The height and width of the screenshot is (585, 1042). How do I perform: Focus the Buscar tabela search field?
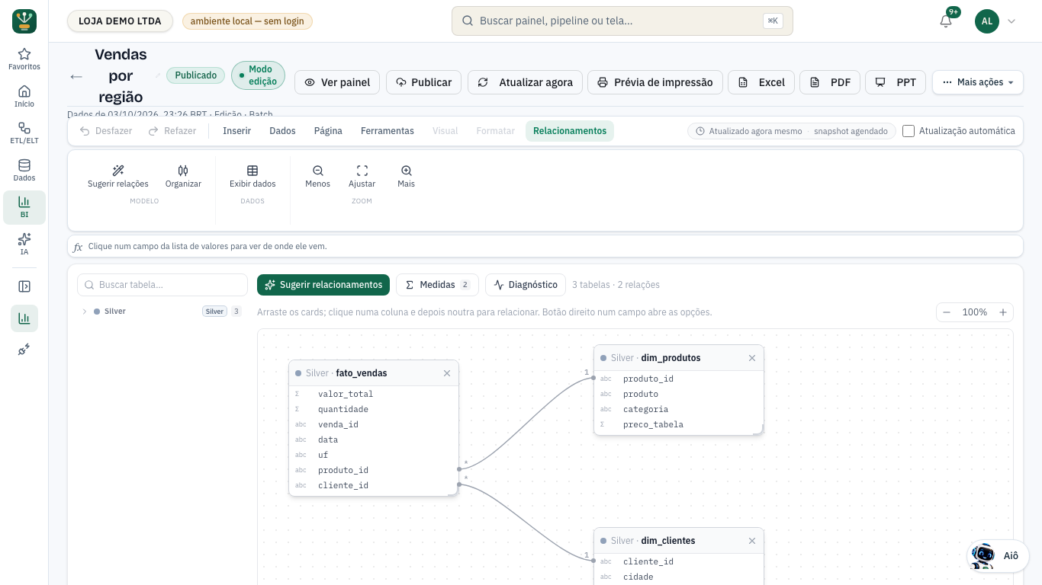click(162, 285)
